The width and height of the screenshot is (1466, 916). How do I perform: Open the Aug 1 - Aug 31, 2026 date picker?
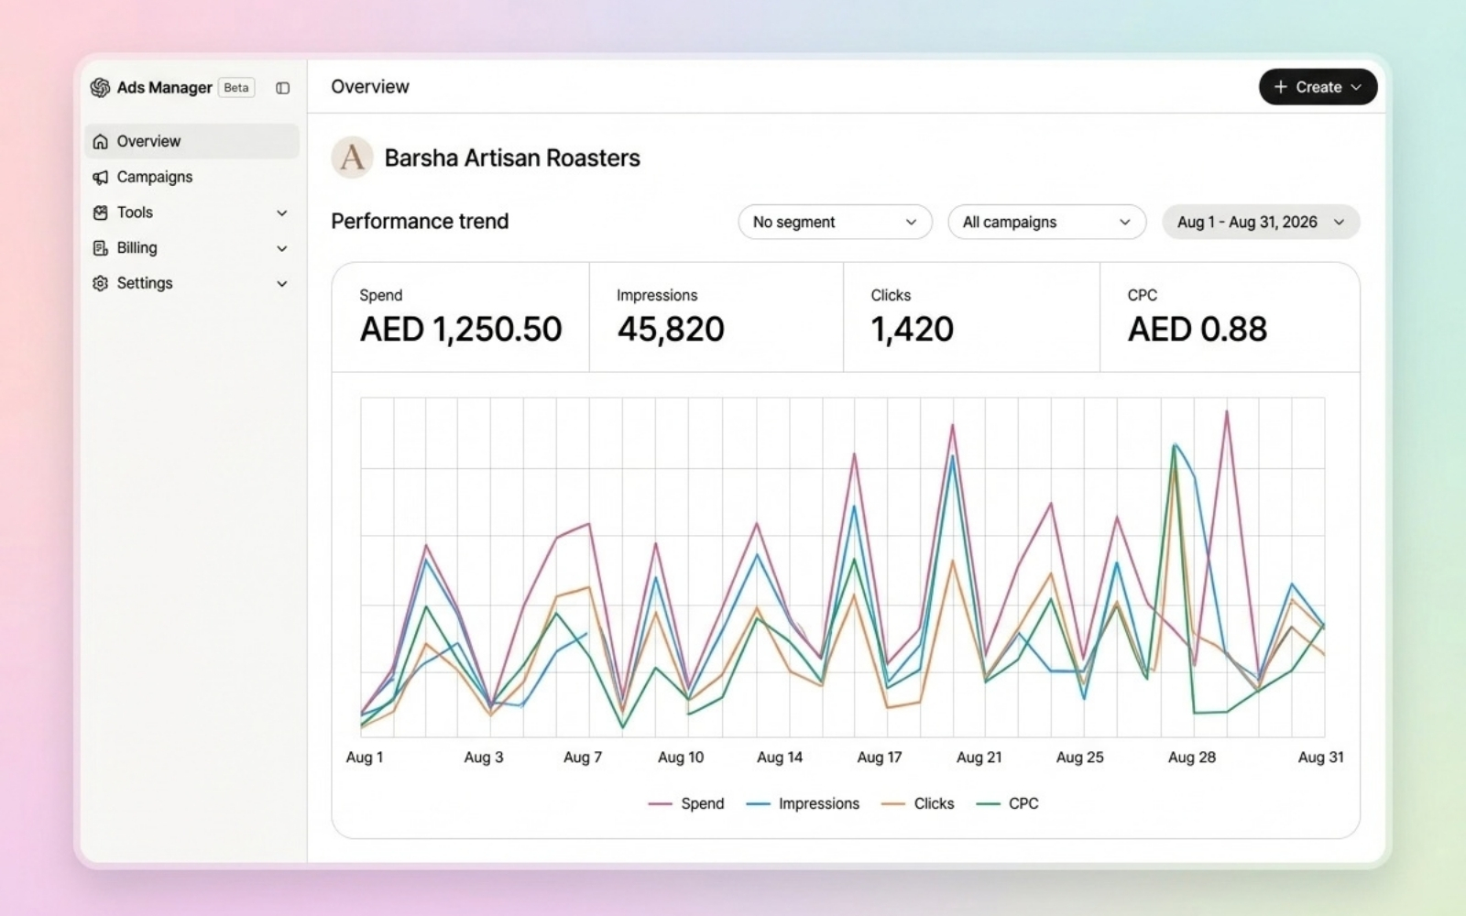pos(1261,222)
